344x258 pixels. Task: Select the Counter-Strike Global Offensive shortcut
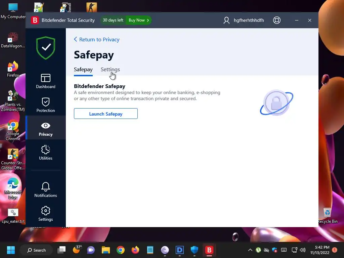click(13, 160)
